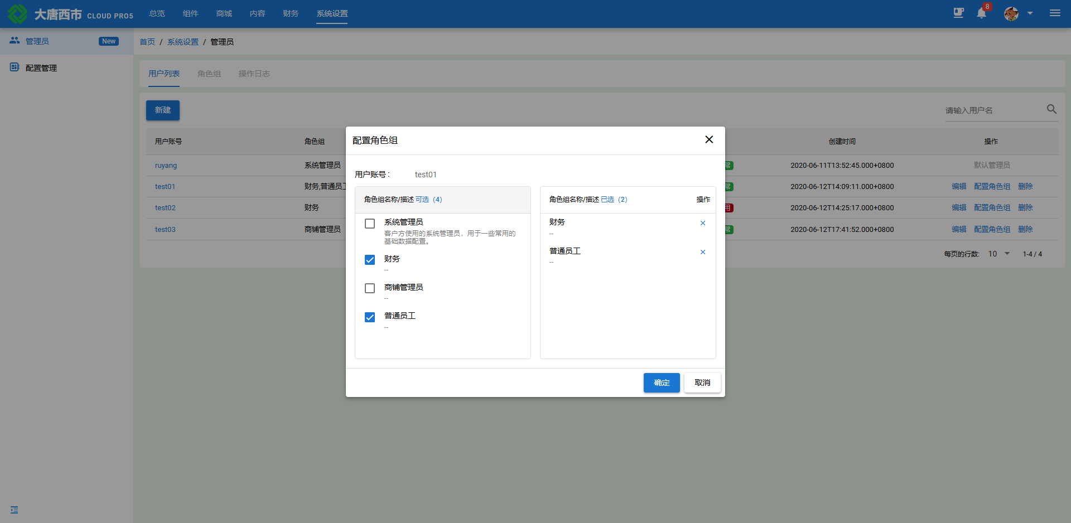Open the notifications bell icon
This screenshot has width=1071, height=523.
(981, 13)
